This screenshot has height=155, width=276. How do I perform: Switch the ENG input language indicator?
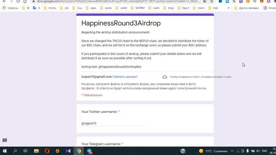tap(264, 151)
